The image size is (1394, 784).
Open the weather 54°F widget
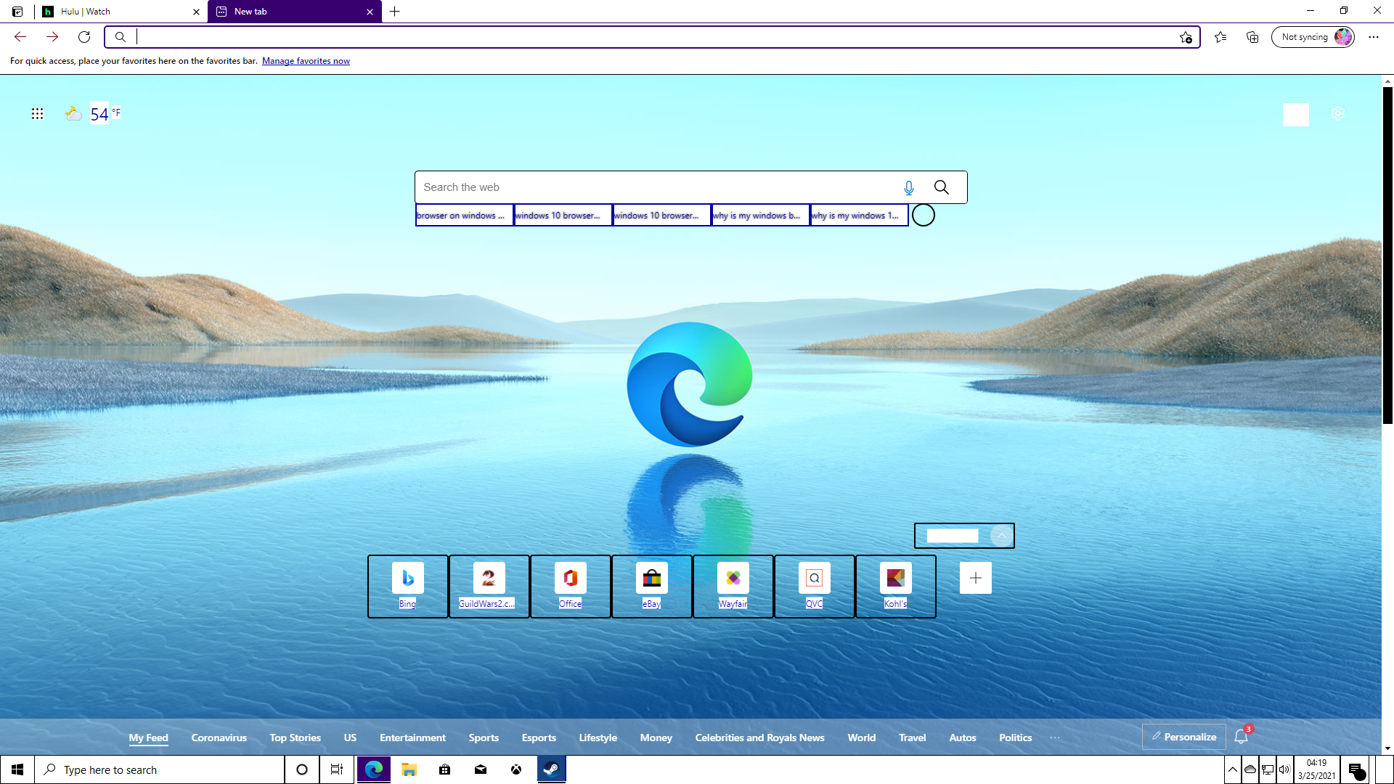(x=93, y=113)
